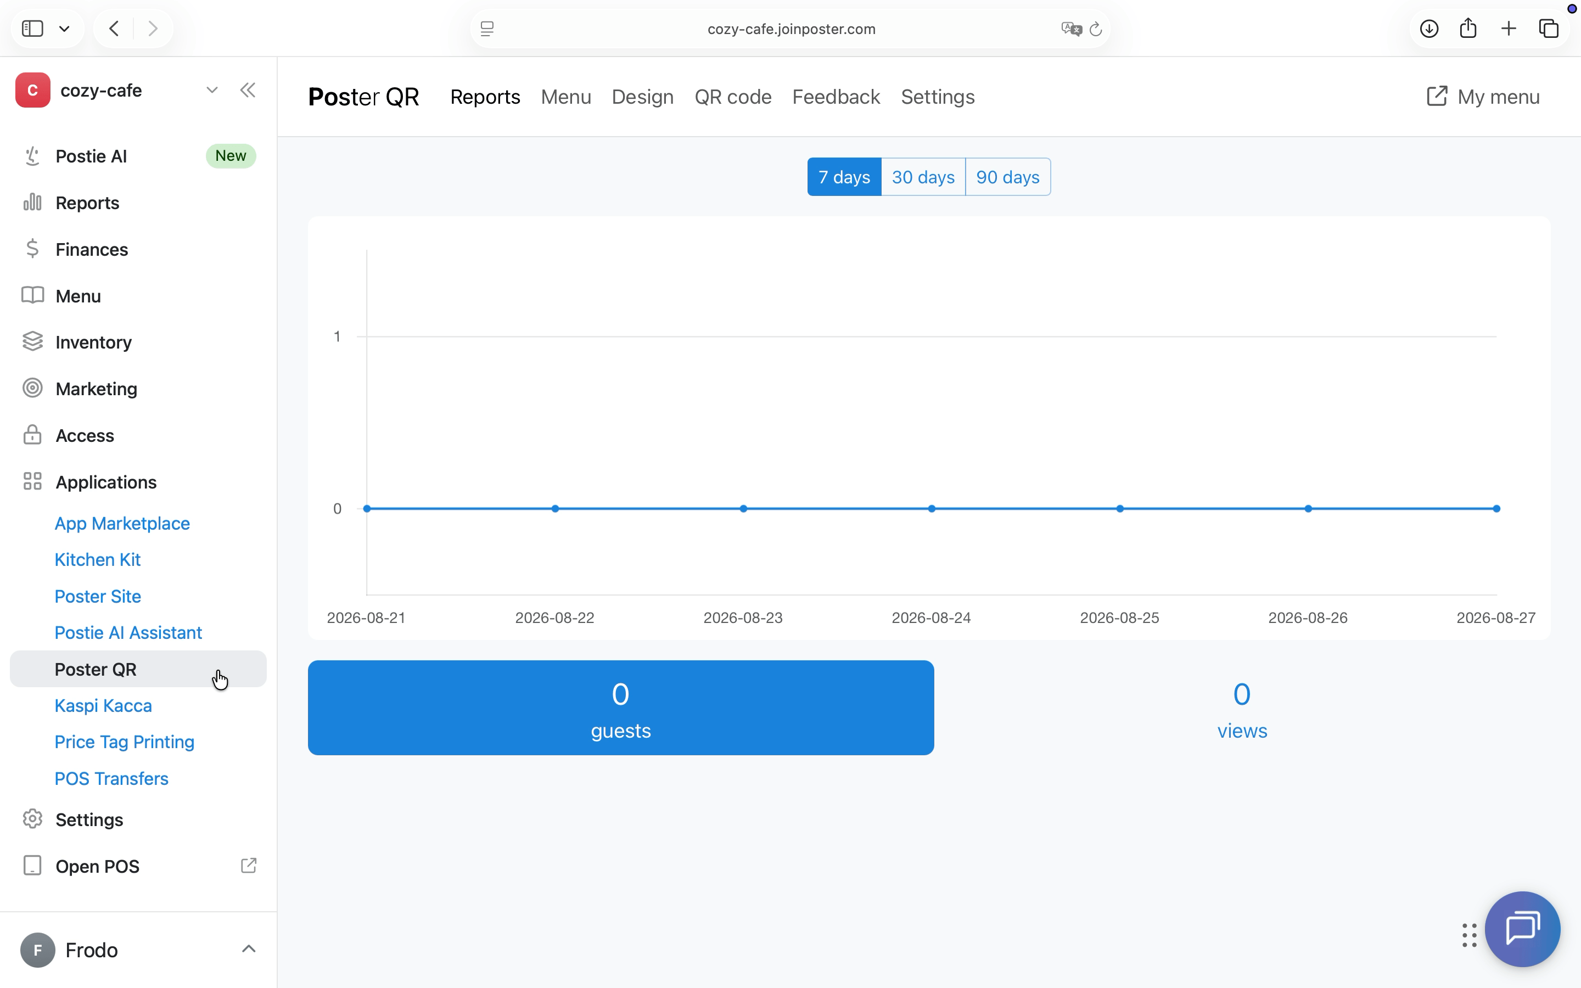The height and width of the screenshot is (988, 1581).
Task: Switch to the QR code tab
Action: pyautogui.click(x=733, y=97)
